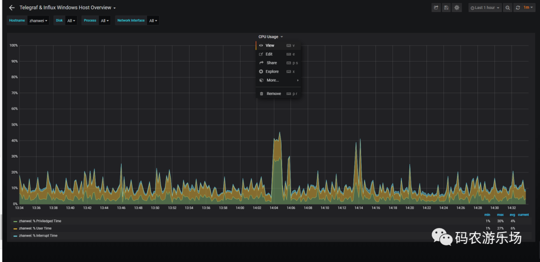Click the blue Interrupt Time color swatch
This screenshot has width=540, height=262.
tap(15, 236)
